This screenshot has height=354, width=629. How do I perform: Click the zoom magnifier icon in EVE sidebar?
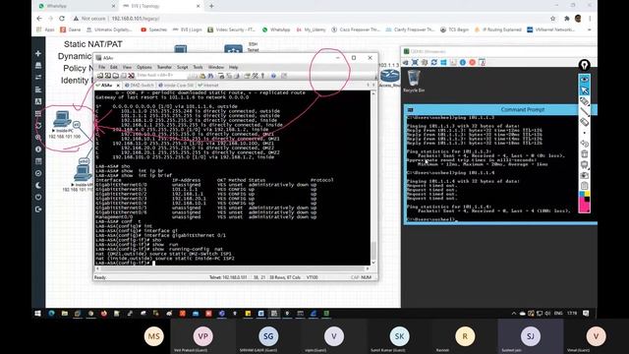tap(38, 138)
